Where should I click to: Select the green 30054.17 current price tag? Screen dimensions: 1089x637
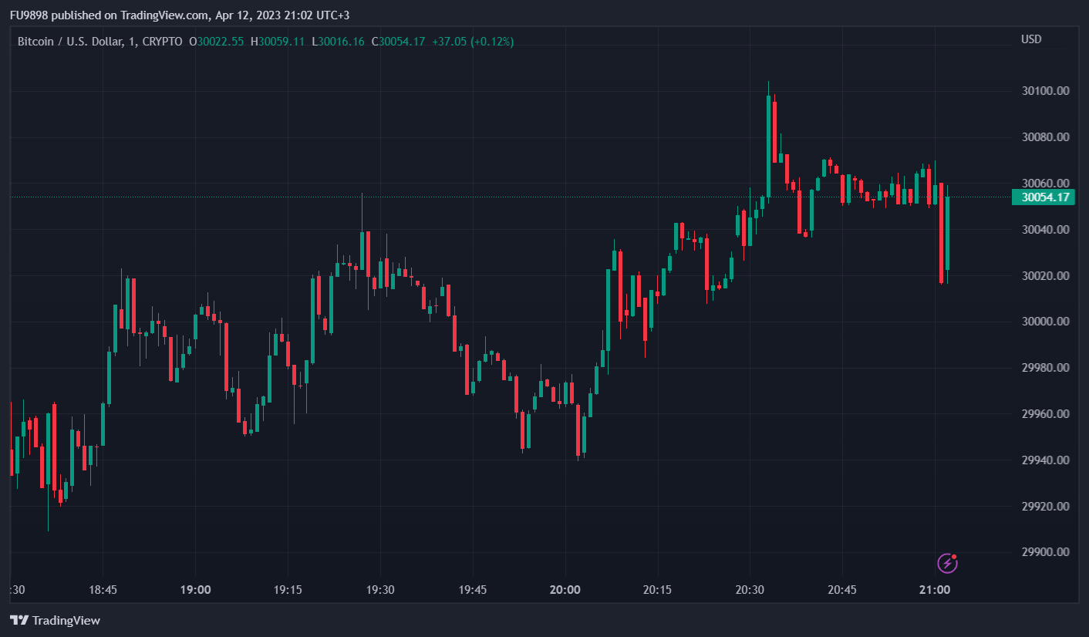coord(1043,197)
